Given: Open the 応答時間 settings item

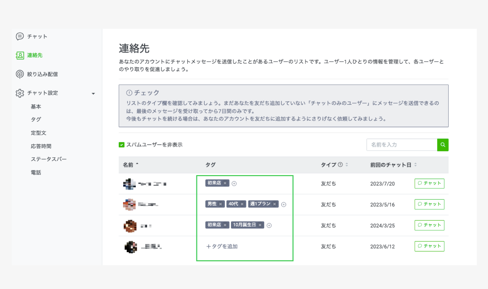Looking at the screenshot, I should (x=41, y=146).
